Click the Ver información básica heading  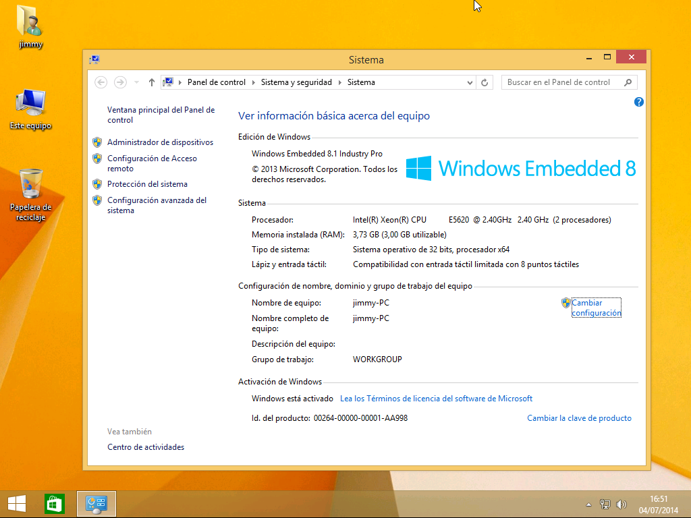tap(333, 116)
